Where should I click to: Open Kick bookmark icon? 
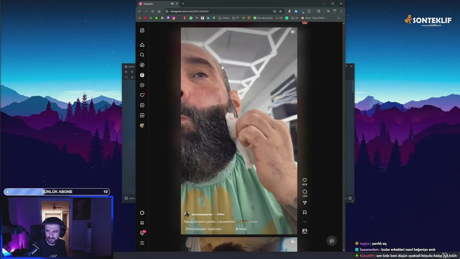coord(156,18)
